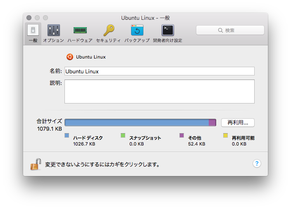Click the Ubuntu logo icon

[70, 57]
